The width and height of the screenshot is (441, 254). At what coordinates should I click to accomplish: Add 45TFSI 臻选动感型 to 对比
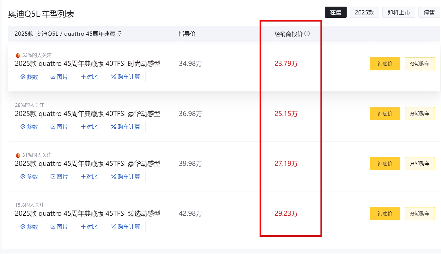[89, 226]
